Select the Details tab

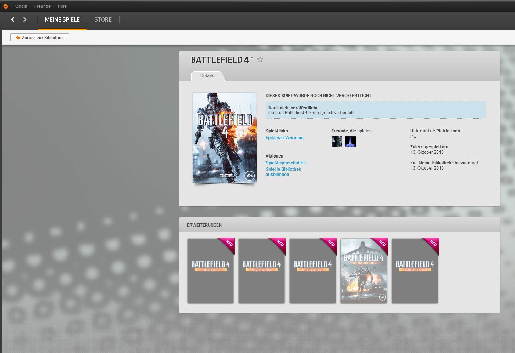pos(207,76)
